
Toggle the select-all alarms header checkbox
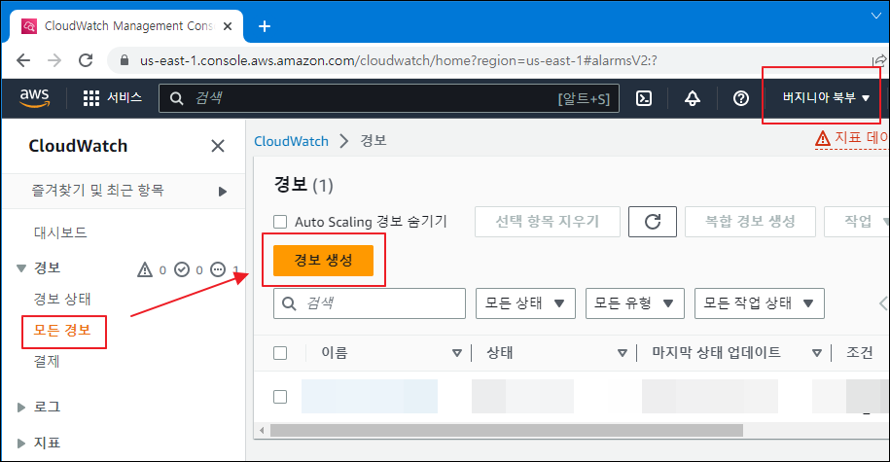(x=280, y=353)
